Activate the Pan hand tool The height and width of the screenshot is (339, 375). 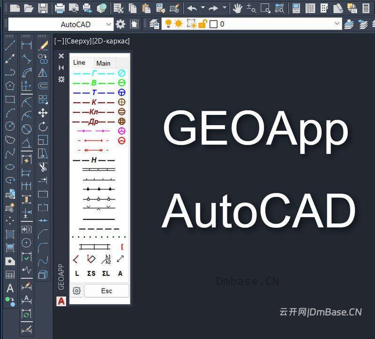237,8
